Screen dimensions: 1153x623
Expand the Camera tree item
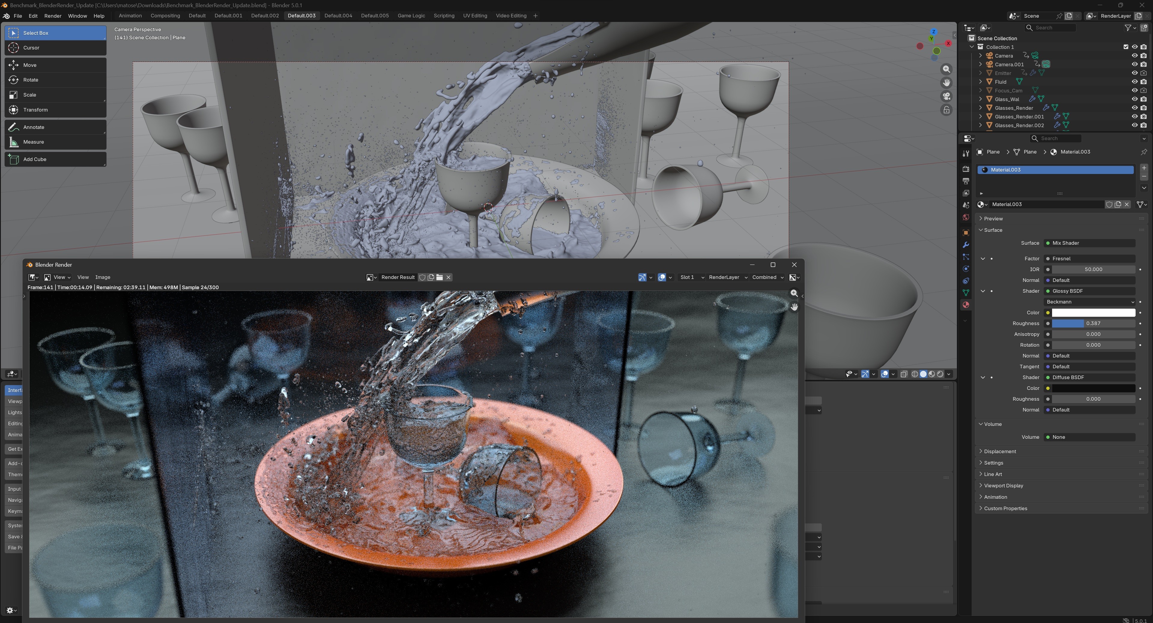980,56
